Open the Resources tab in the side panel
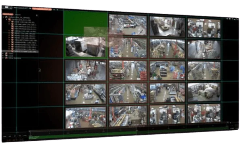This screenshot has height=148, width=243. click(8, 14)
